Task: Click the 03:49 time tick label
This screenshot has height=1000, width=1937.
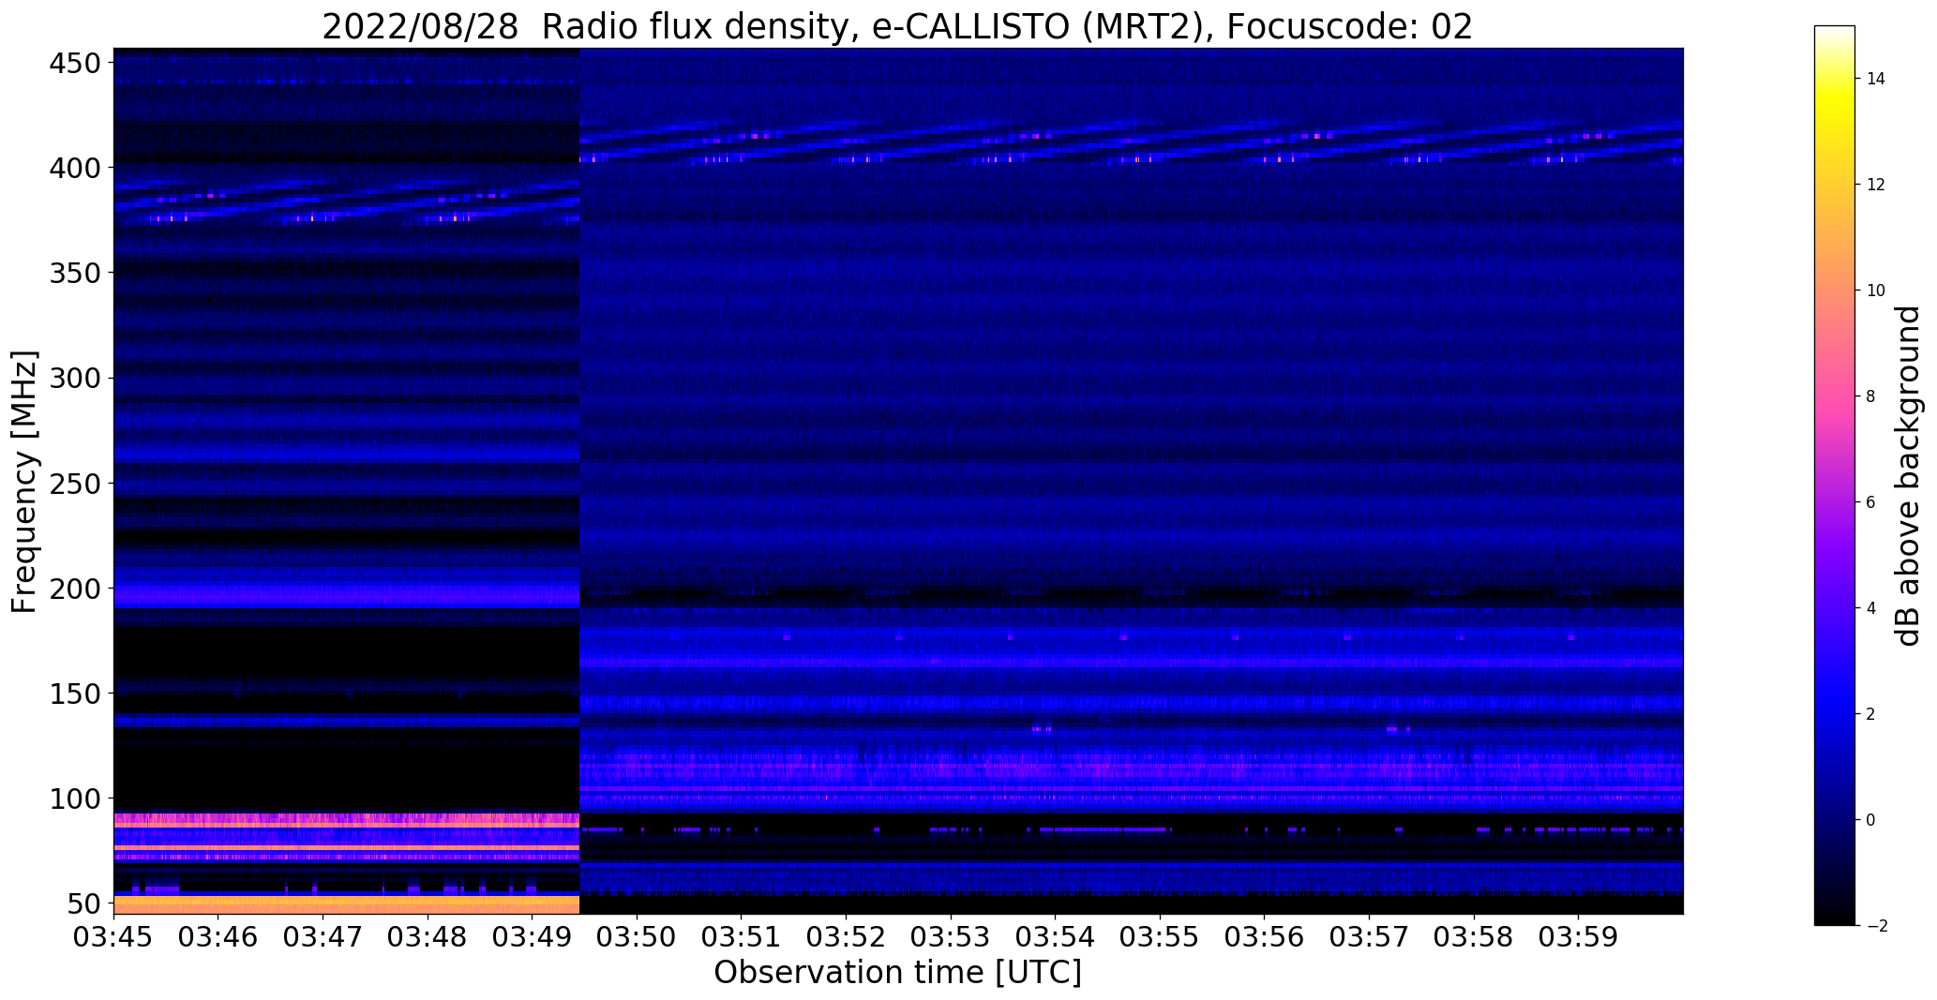Action: pos(533,935)
